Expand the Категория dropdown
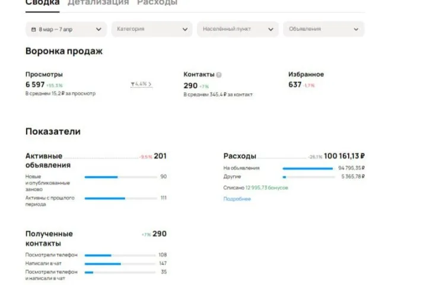 coord(152,29)
